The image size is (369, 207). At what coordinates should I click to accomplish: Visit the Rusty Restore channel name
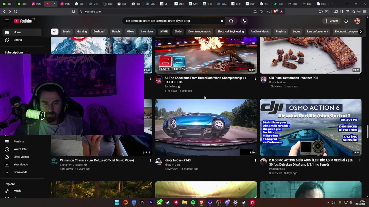tap(277, 82)
